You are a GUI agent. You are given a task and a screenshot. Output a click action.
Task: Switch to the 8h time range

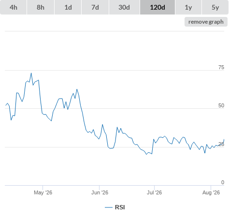click(x=41, y=7)
